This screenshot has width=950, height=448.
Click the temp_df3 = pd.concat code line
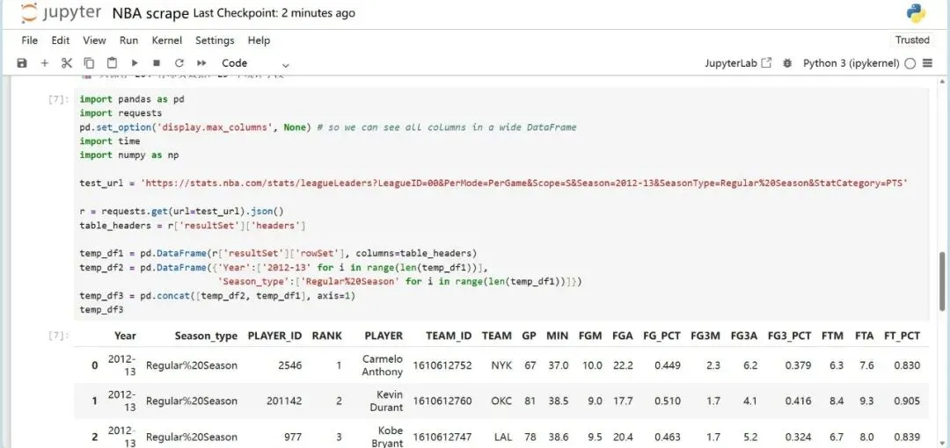(x=217, y=296)
